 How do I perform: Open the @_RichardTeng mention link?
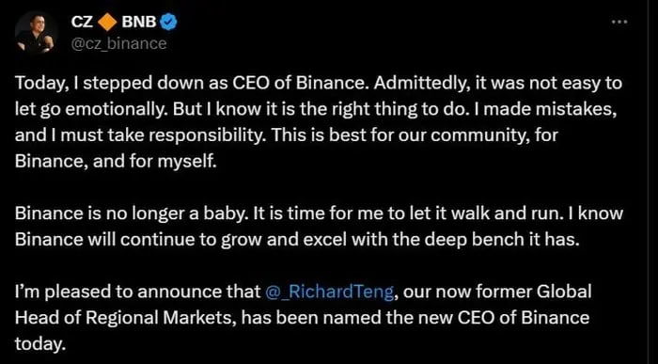click(x=330, y=293)
